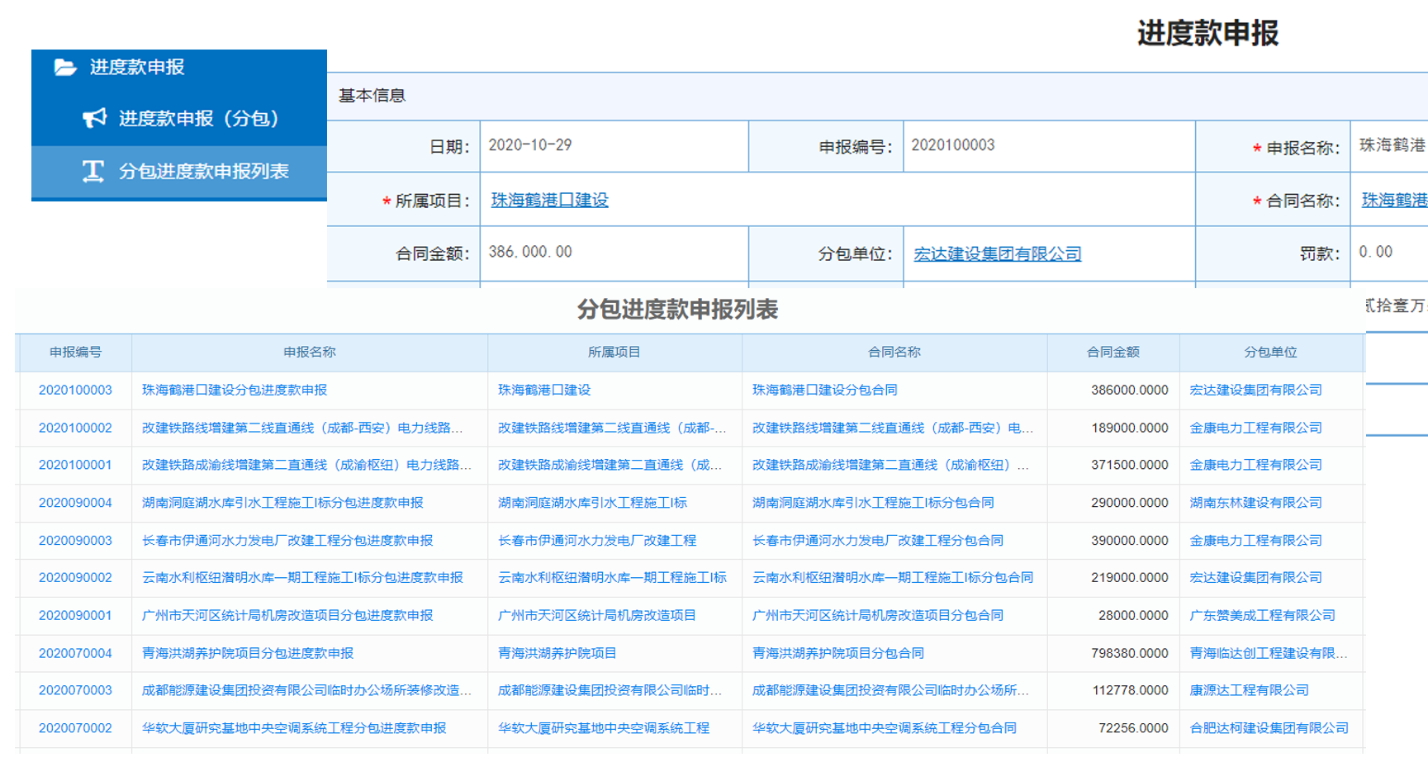The height and width of the screenshot is (781, 1428).
Task: Click the 分包单位 column header
Action: click(x=1271, y=353)
